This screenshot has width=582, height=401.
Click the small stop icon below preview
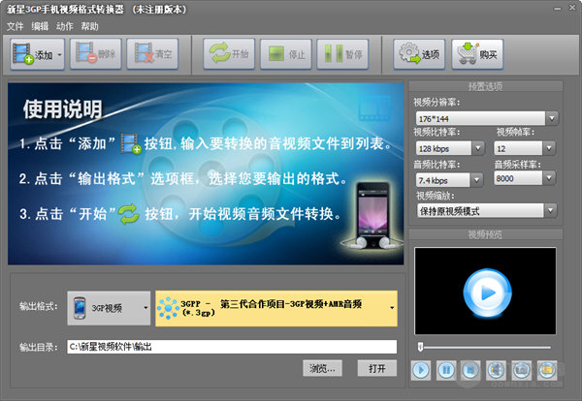pos(470,370)
